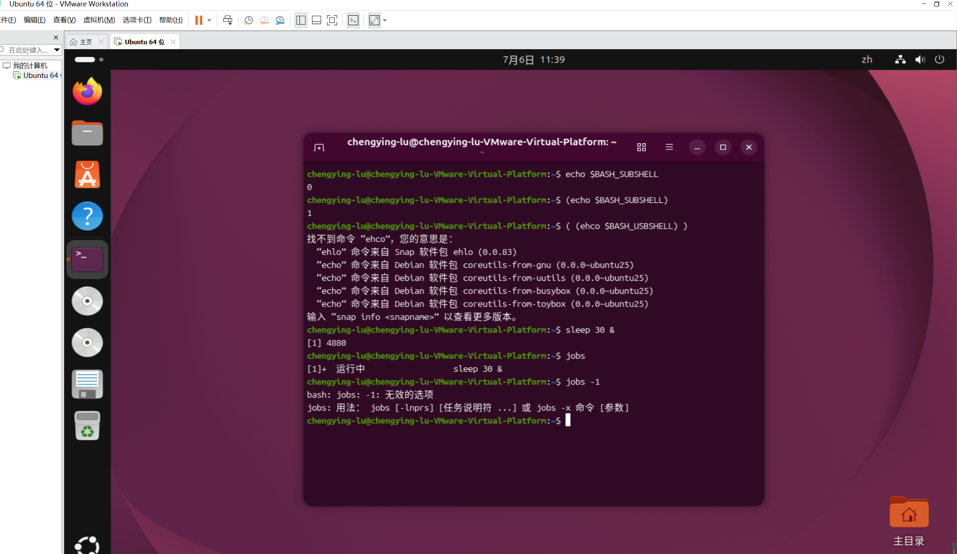Focus the Terminal icon in the dock
957x554 pixels.
pyautogui.click(x=87, y=259)
